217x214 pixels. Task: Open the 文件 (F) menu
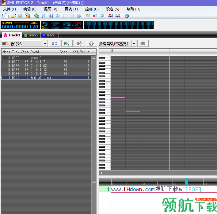(x=10, y=9)
